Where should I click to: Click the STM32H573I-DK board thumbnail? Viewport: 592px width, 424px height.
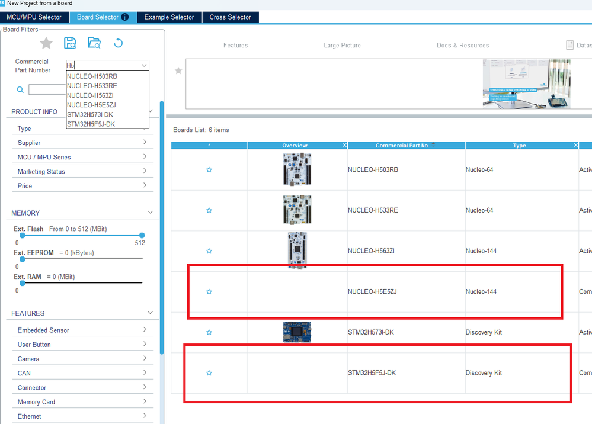(297, 332)
